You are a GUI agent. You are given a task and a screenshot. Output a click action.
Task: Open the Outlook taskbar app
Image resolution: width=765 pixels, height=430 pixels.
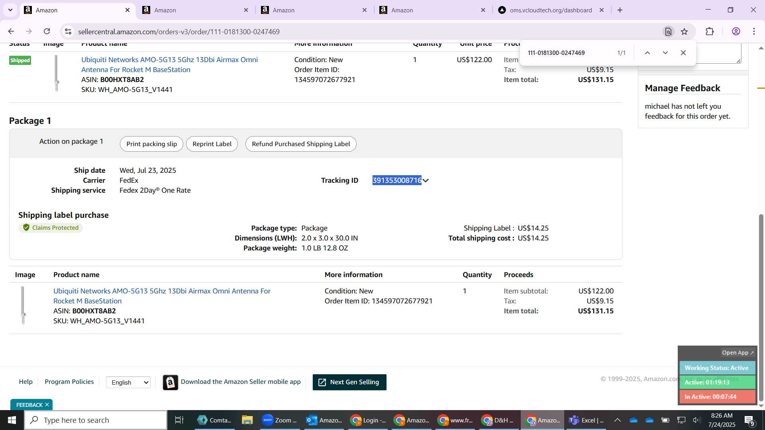pyautogui.click(x=324, y=420)
